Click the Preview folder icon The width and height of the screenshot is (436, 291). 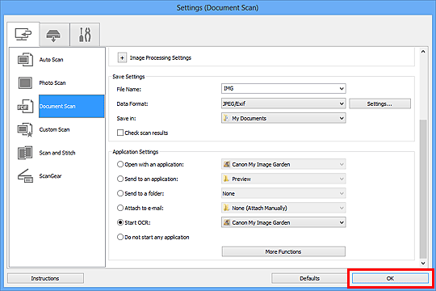click(227, 179)
